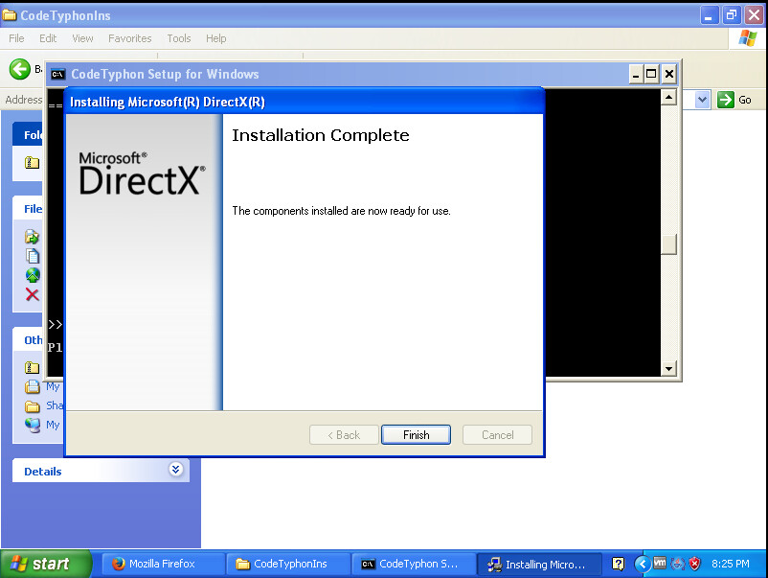
Task: Open the Favorites menu
Action: click(130, 38)
